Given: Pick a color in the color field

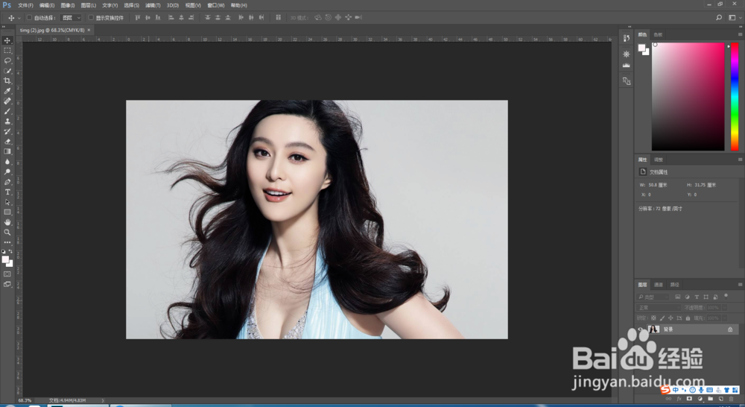Looking at the screenshot, I should coord(688,96).
